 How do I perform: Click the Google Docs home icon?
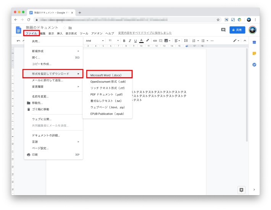coord(18,30)
